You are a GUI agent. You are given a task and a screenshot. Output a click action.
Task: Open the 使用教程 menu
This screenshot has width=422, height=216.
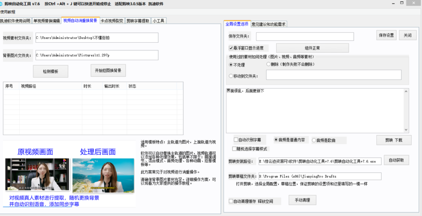pyautogui.click(x=7, y=11)
